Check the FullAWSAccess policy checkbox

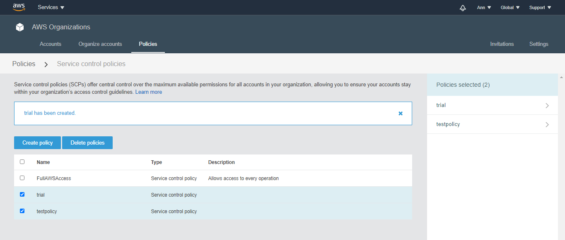[22, 178]
